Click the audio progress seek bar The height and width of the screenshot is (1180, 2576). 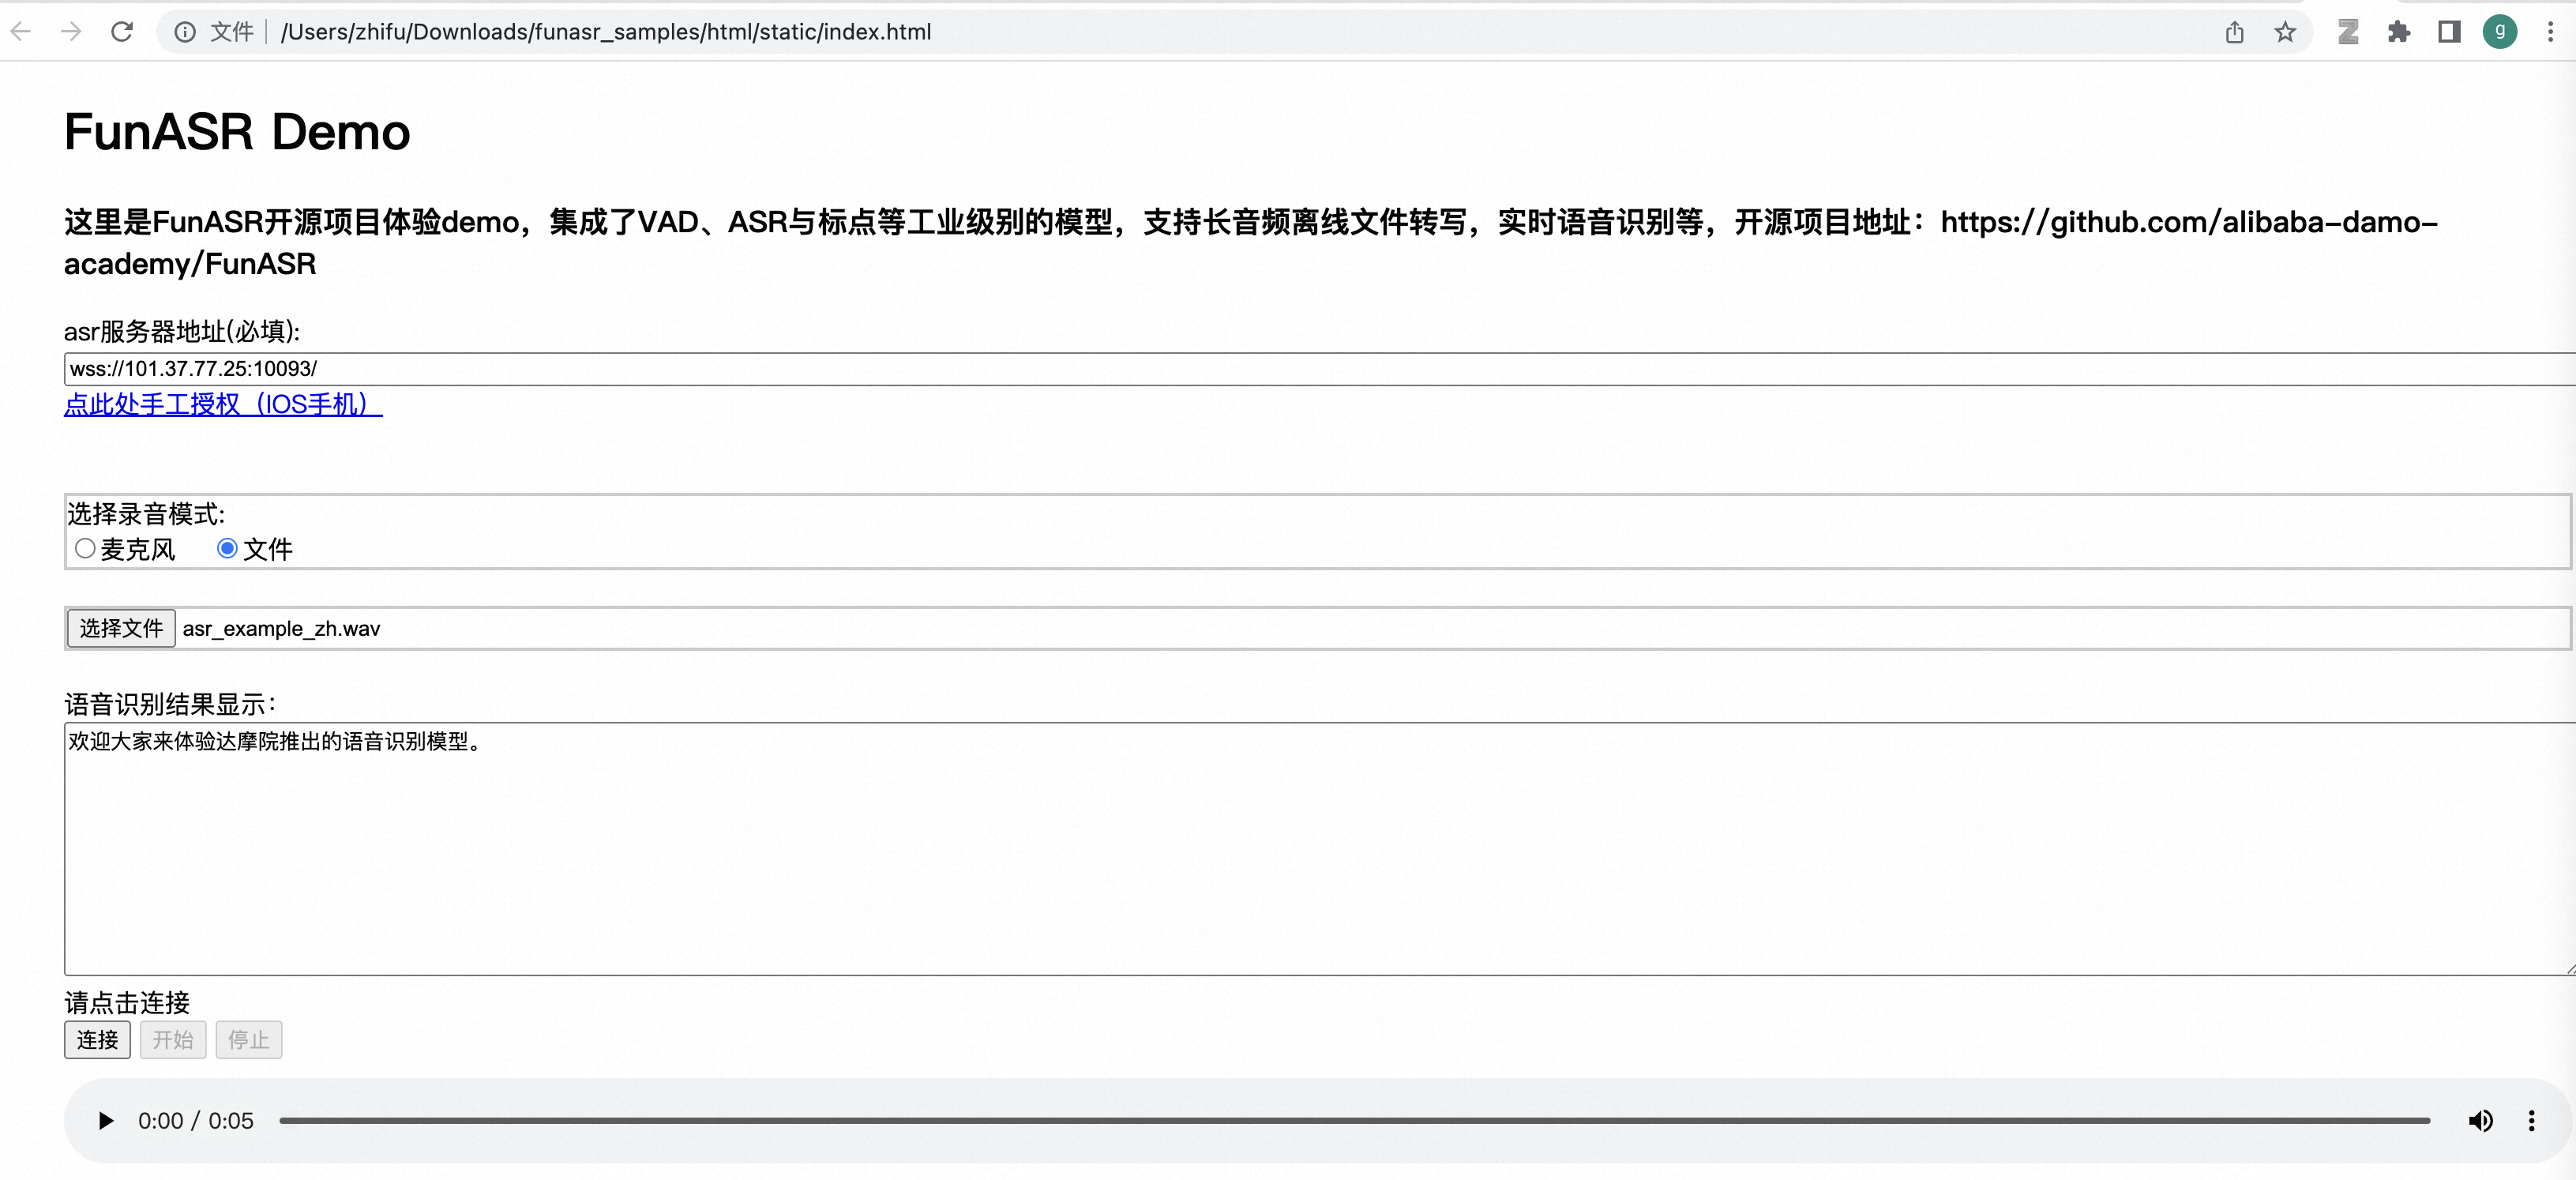pyautogui.click(x=1354, y=1120)
